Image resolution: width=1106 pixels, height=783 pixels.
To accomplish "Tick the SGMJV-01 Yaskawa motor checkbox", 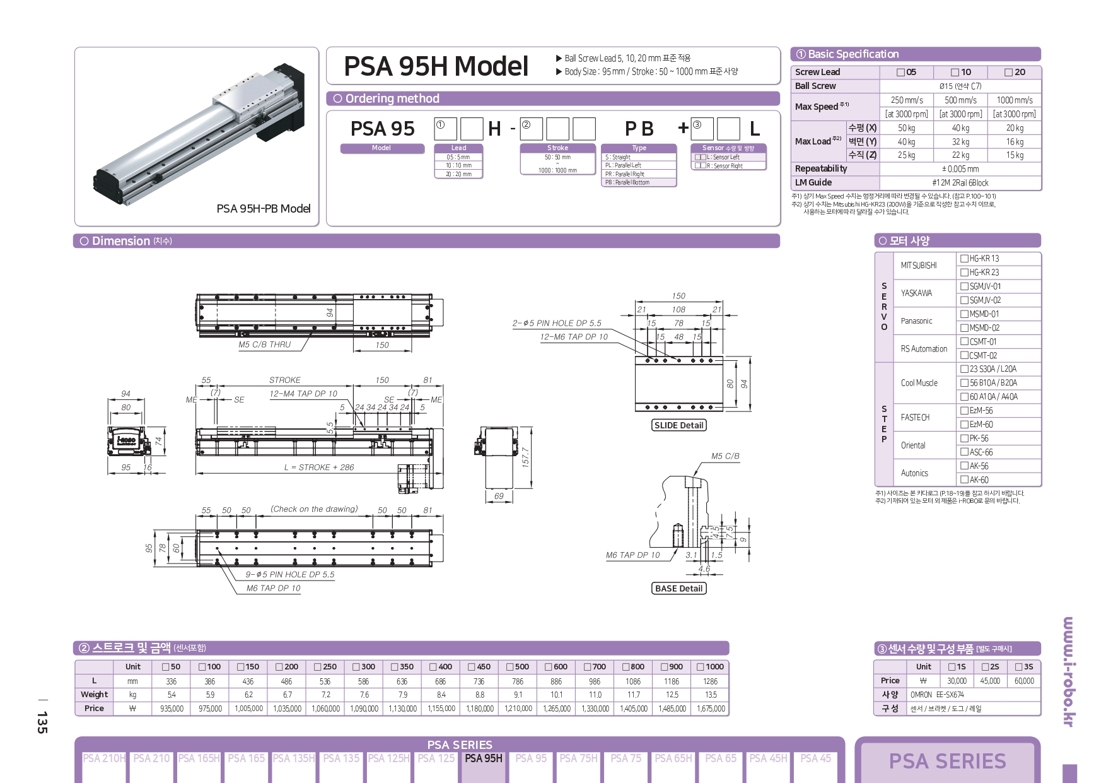I will coord(964,286).
